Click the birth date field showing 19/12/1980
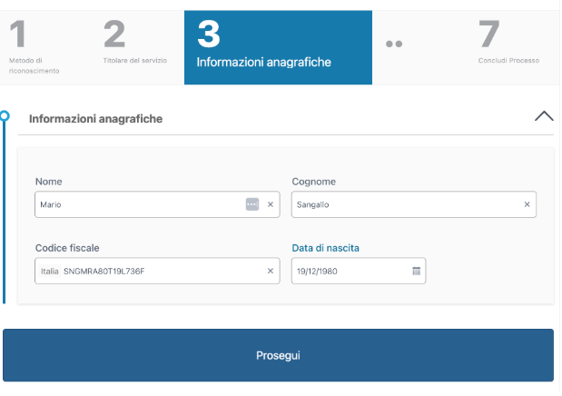The height and width of the screenshot is (396, 562). point(350,271)
